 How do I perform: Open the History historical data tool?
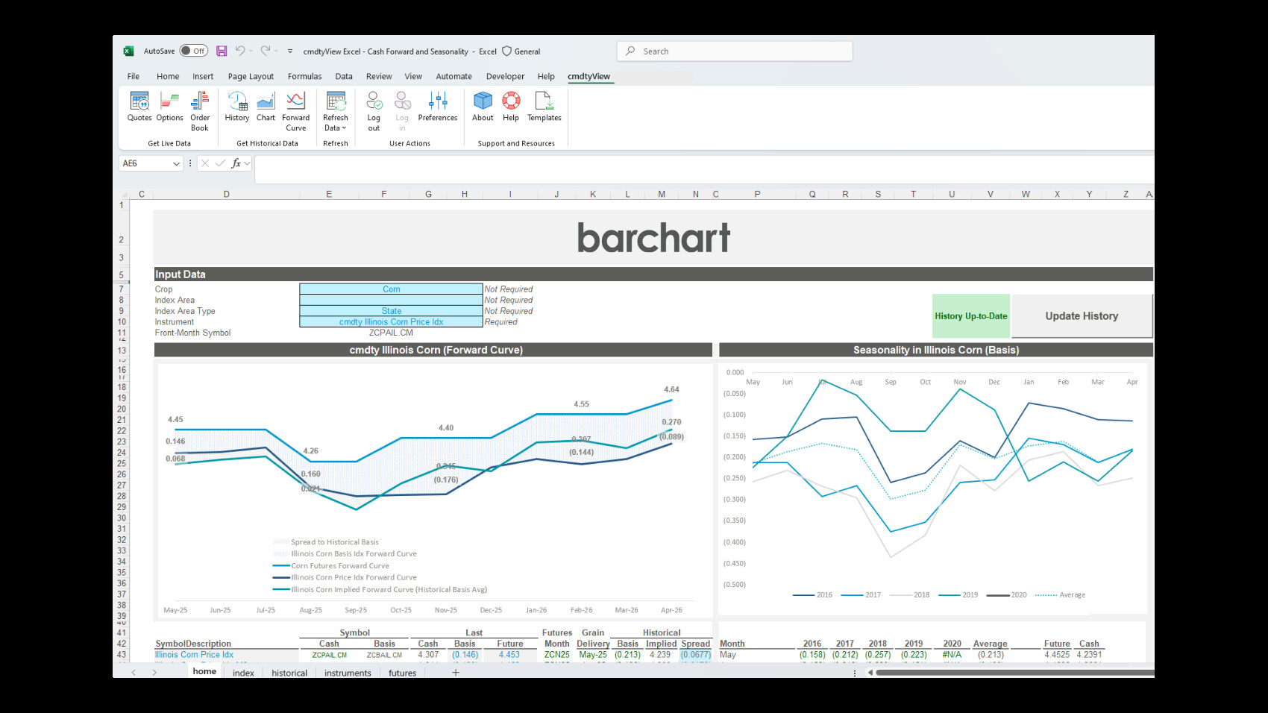point(237,107)
